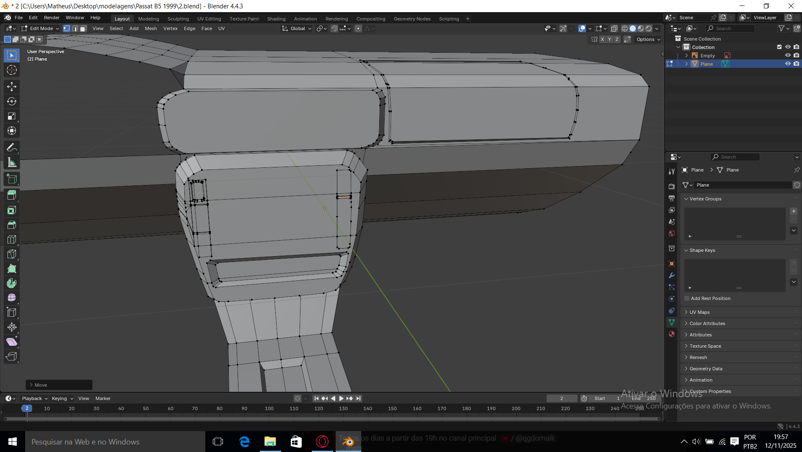802x452 pixels.
Task: Pick the Loop Cut tool
Action: (12, 239)
